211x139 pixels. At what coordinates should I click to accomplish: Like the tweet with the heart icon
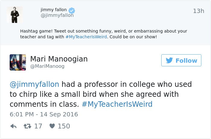coord(52,126)
